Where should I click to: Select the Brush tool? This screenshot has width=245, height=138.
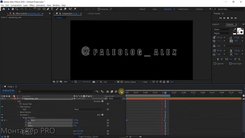(57, 9)
